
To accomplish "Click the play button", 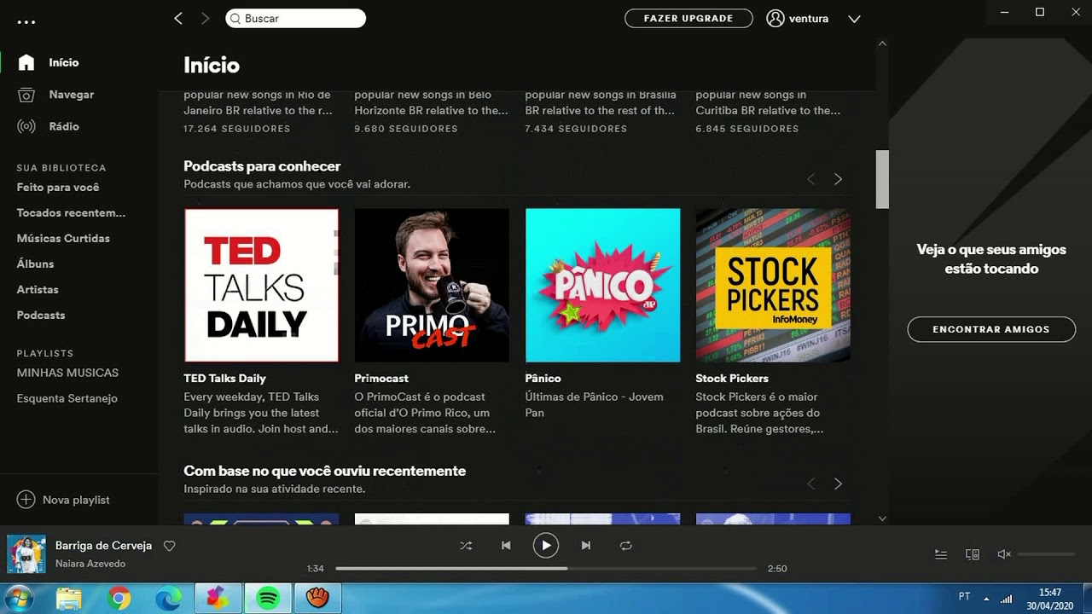I will click(x=546, y=545).
